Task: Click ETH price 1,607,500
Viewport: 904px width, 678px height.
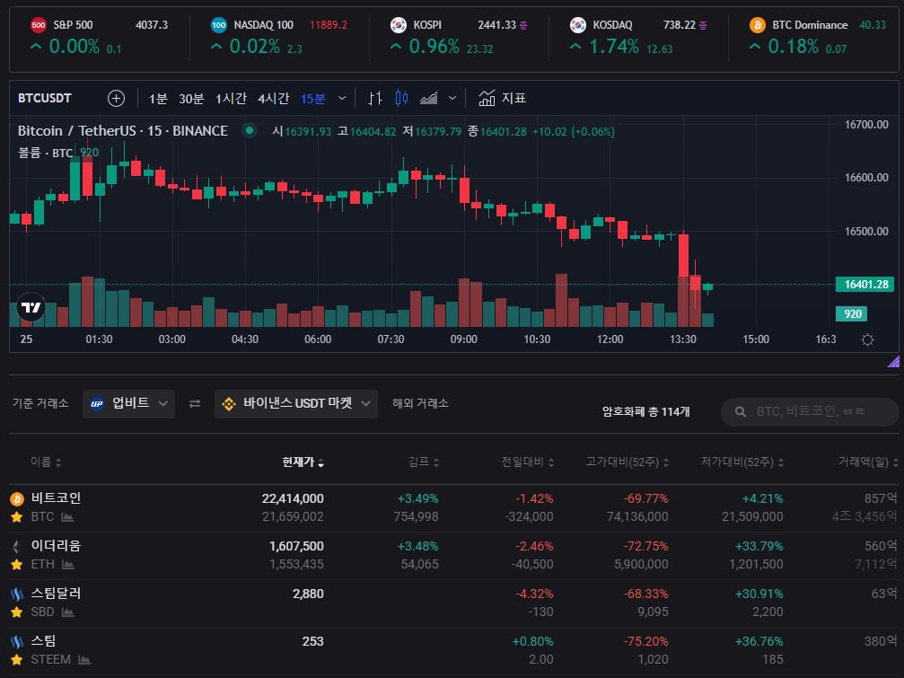Action: pos(296,546)
